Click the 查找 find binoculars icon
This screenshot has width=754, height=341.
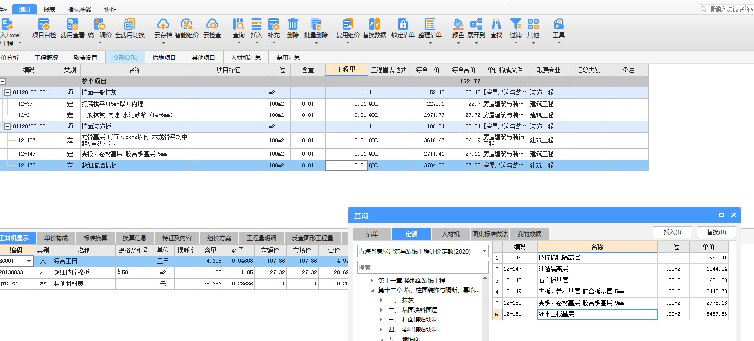click(496, 28)
